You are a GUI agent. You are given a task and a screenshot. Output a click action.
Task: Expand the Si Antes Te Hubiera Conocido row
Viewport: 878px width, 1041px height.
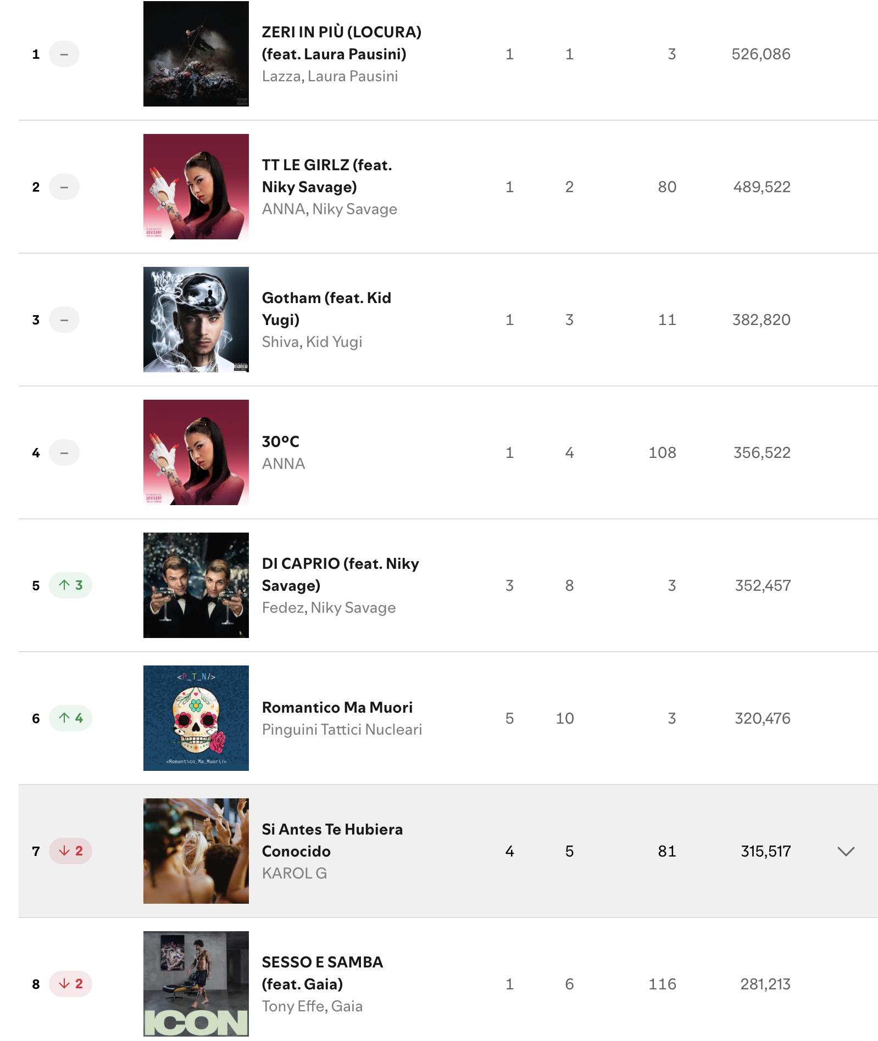[846, 851]
